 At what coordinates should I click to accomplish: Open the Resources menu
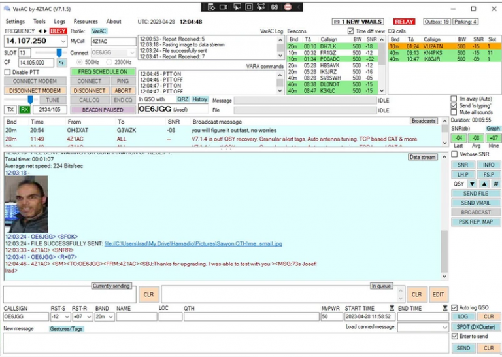point(86,22)
